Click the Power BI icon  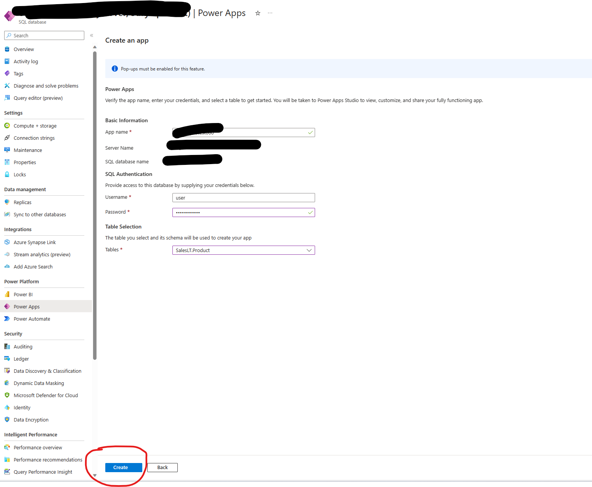7,294
